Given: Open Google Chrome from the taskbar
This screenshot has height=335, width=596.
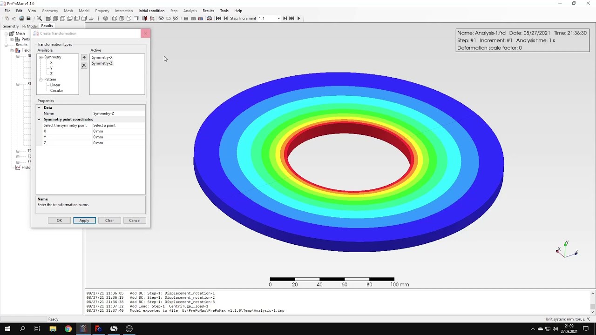Looking at the screenshot, I should click(68, 329).
